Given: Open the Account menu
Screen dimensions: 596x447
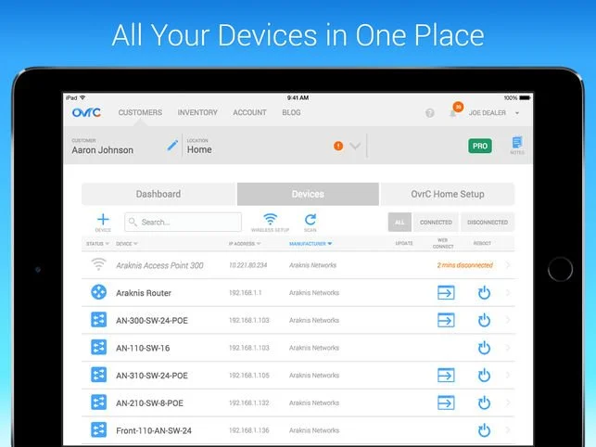Looking at the screenshot, I should pyautogui.click(x=249, y=112).
